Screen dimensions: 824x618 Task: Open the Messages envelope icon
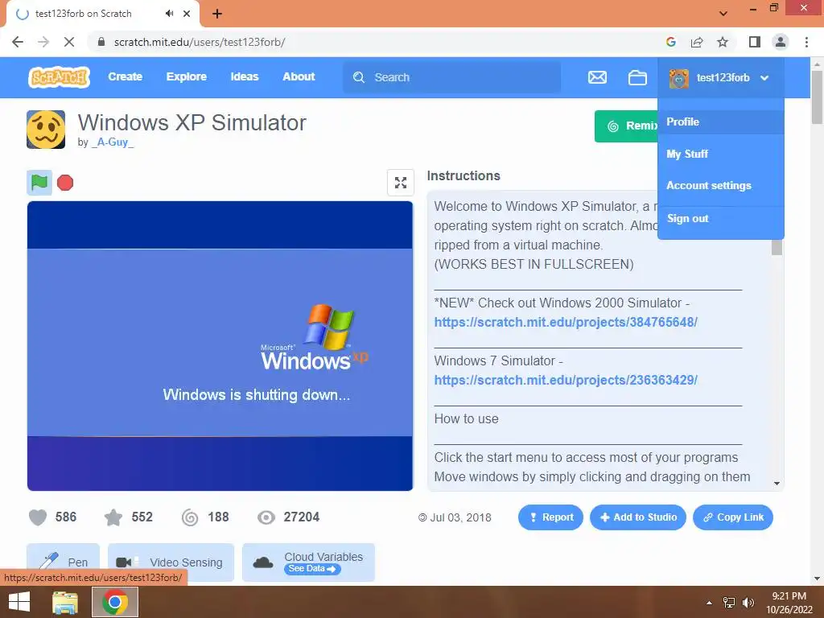[x=597, y=77]
